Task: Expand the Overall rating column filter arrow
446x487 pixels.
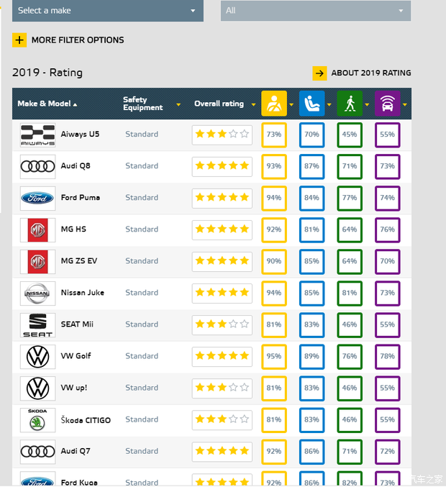Action: click(253, 104)
